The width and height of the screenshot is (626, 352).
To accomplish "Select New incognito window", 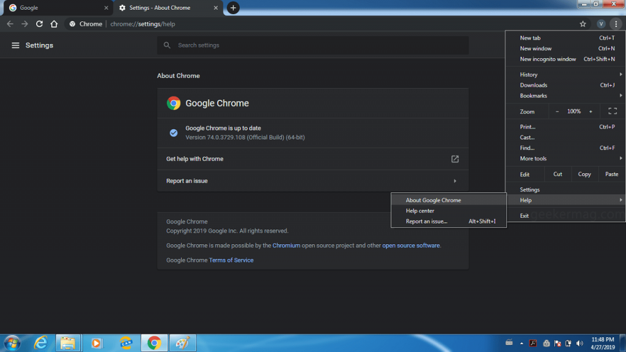I will pos(565,59).
